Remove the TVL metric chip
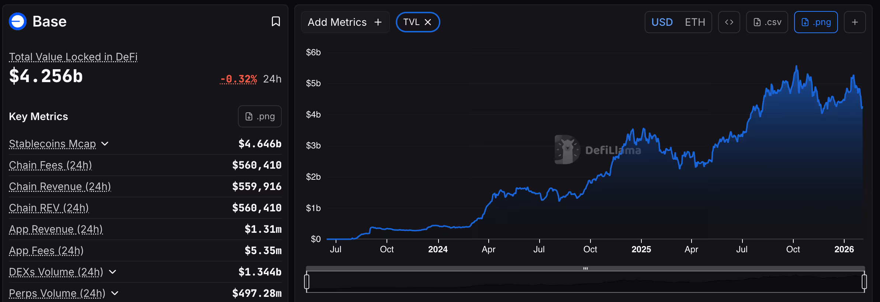Image resolution: width=880 pixels, height=302 pixels. 428,22
